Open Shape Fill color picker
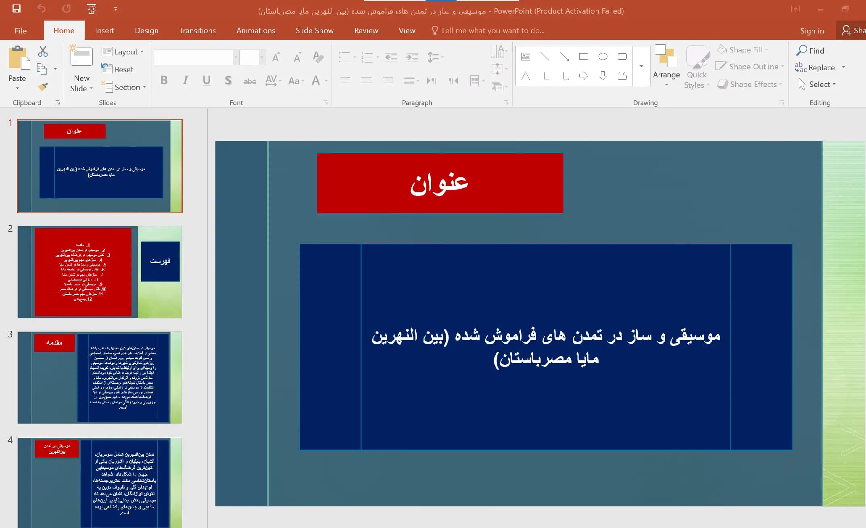Image resolution: width=866 pixels, height=528 pixels. [x=743, y=50]
